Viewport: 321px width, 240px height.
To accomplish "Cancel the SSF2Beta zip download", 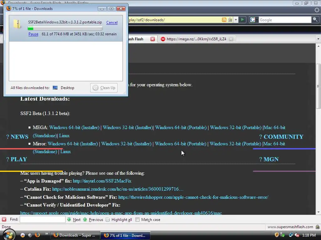I will 112,22.
